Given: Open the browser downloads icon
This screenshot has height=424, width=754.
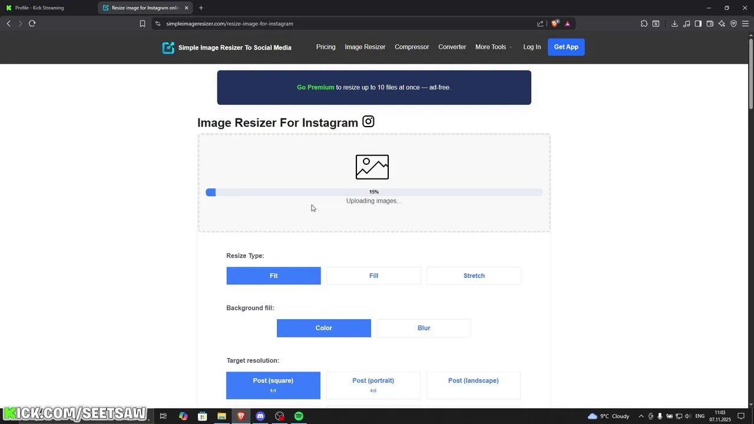Looking at the screenshot, I should [x=674, y=24].
